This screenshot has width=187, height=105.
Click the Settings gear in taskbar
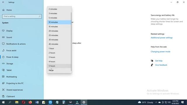pyautogui.click(x=84, y=102)
